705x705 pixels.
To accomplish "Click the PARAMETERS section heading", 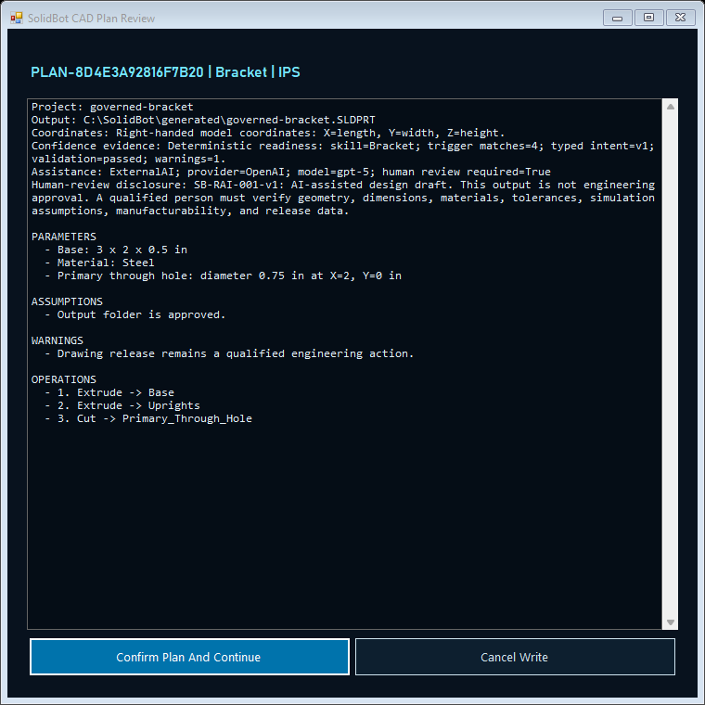I will pyautogui.click(x=64, y=237).
